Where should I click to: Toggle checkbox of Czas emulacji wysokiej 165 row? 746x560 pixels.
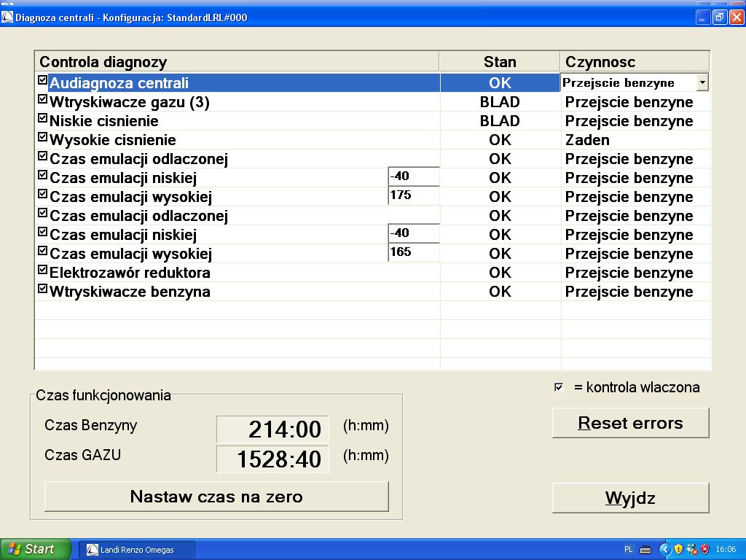43,251
